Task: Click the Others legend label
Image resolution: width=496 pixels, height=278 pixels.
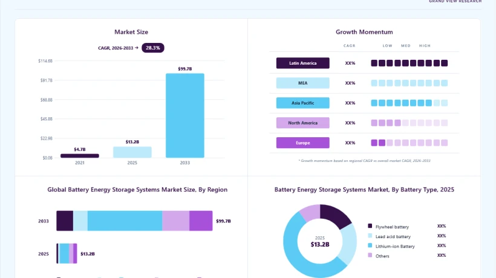Action: point(382,256)
